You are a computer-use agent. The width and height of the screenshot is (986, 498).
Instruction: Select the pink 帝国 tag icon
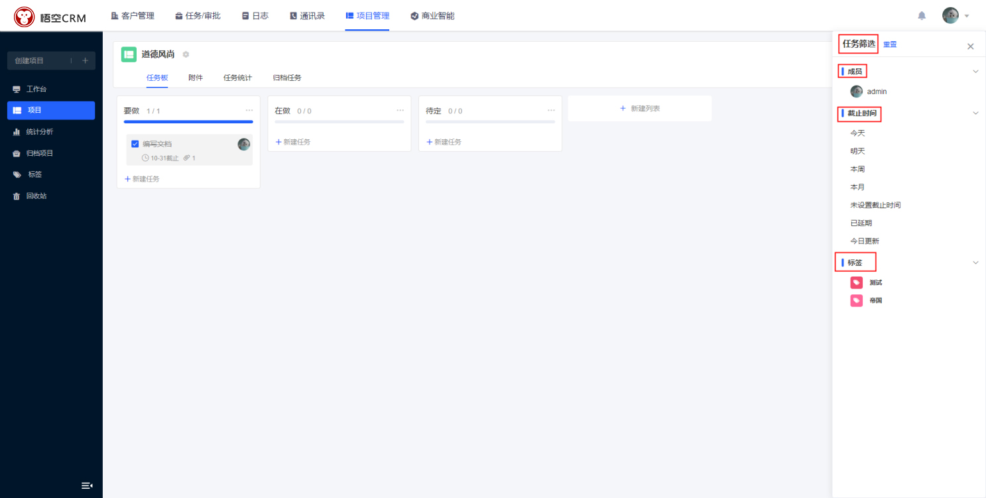point(857,300)
